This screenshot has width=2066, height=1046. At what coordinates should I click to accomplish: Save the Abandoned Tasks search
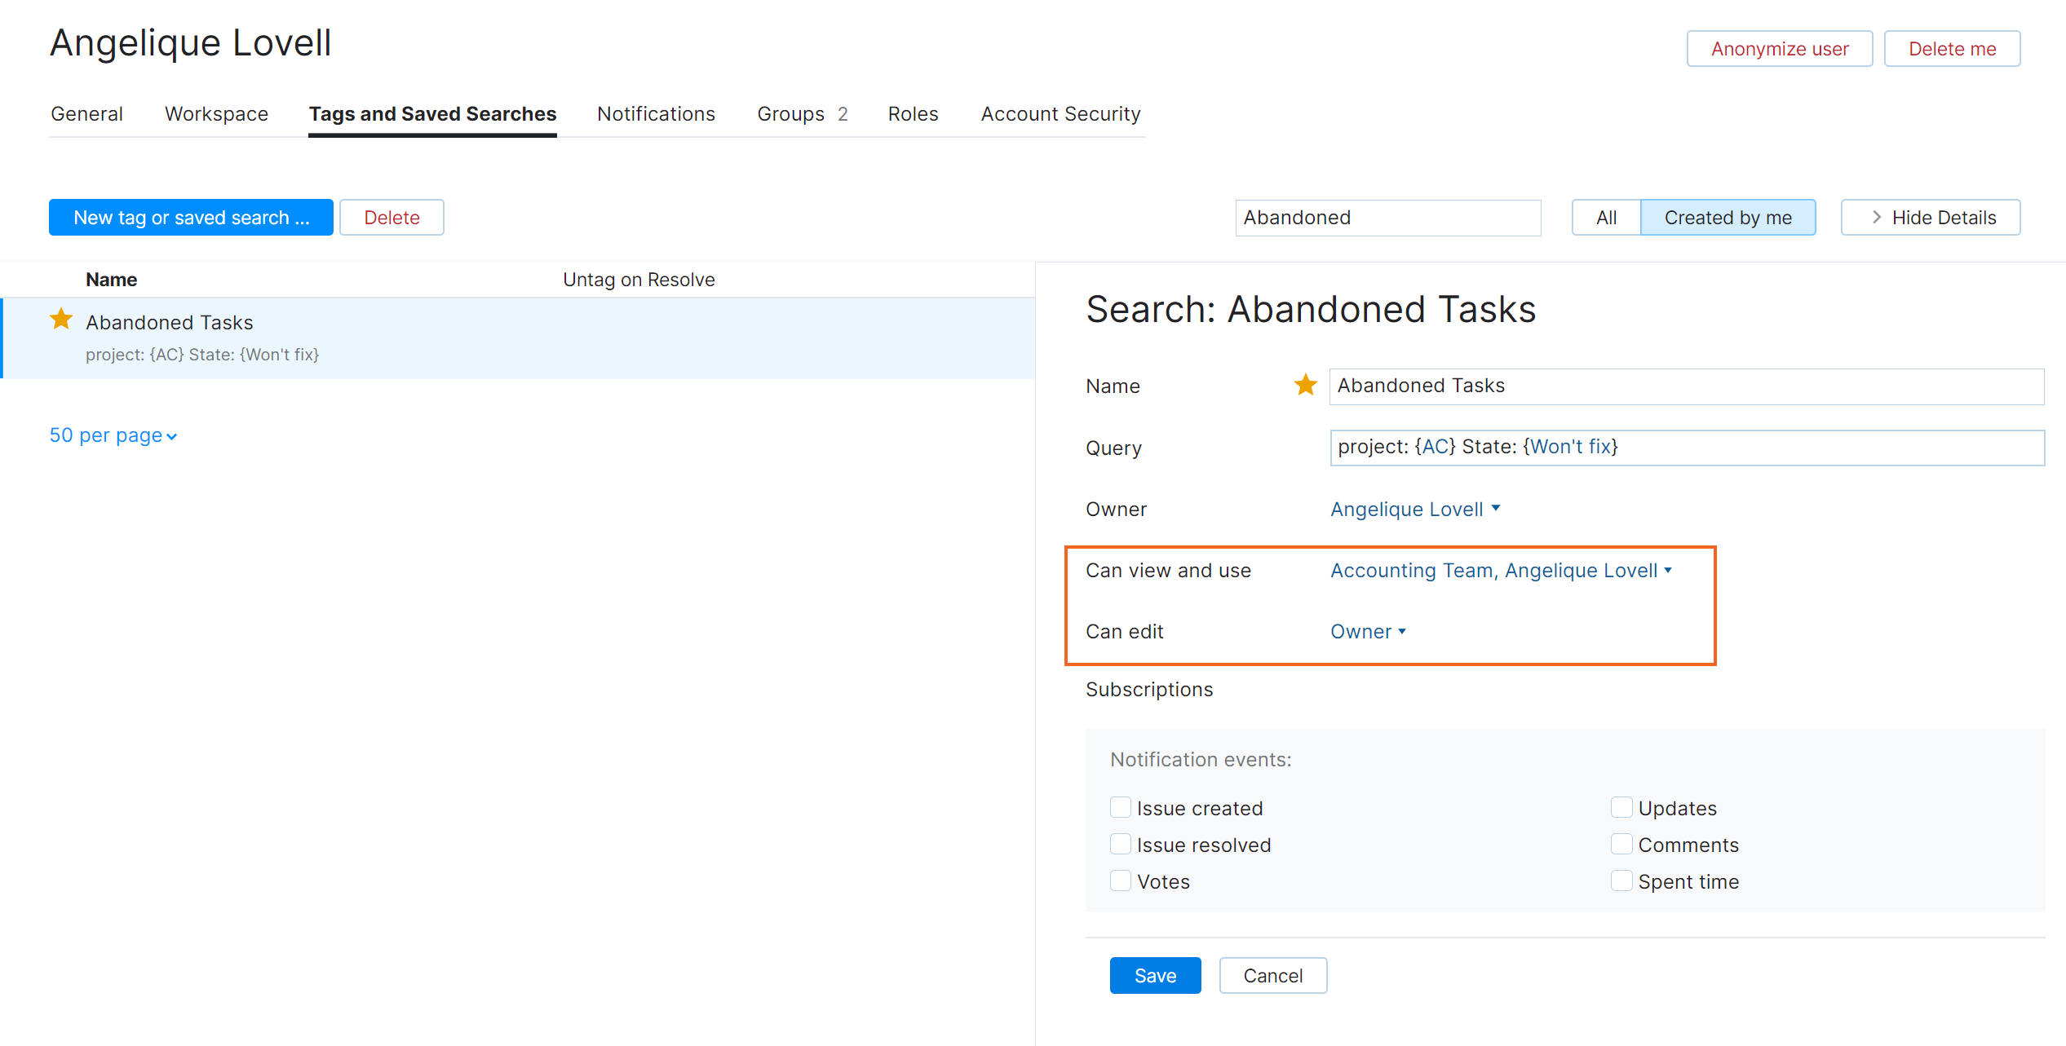1155,975
